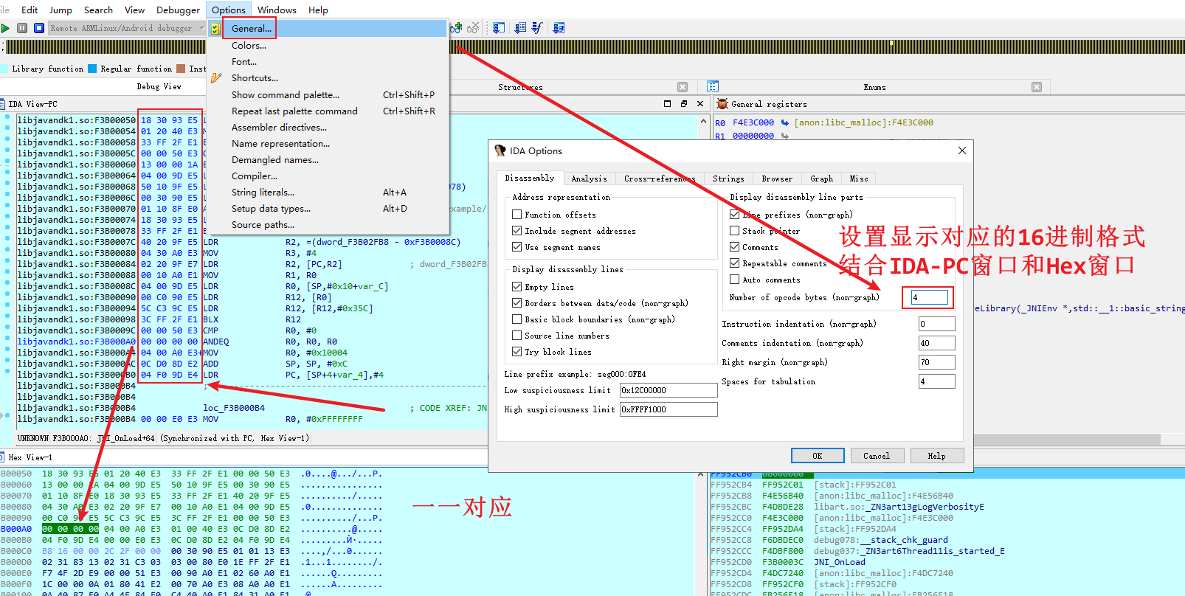Image resolution: width=1185 pixels, height=596 pixels.
Task: Open the Graph tab
Action: [821, 179]
